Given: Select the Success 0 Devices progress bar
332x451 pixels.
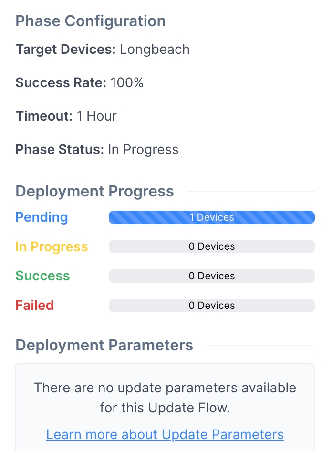Looking at the screenshot, I should (211, 276).
